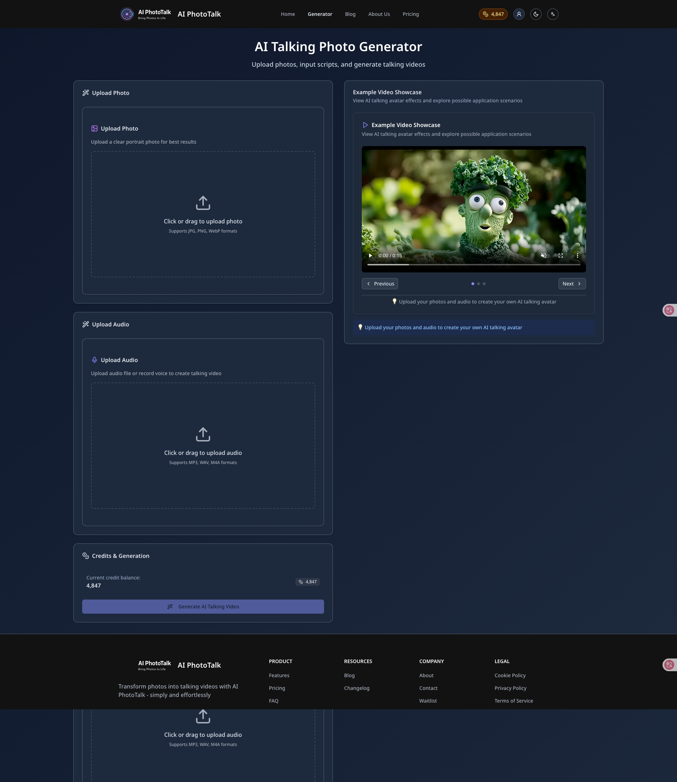Open the language translate icon in header

(x=553, y=14)
